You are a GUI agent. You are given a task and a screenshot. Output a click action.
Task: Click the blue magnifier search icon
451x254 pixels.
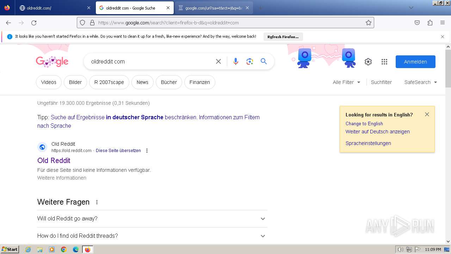[x=264, y=61]
